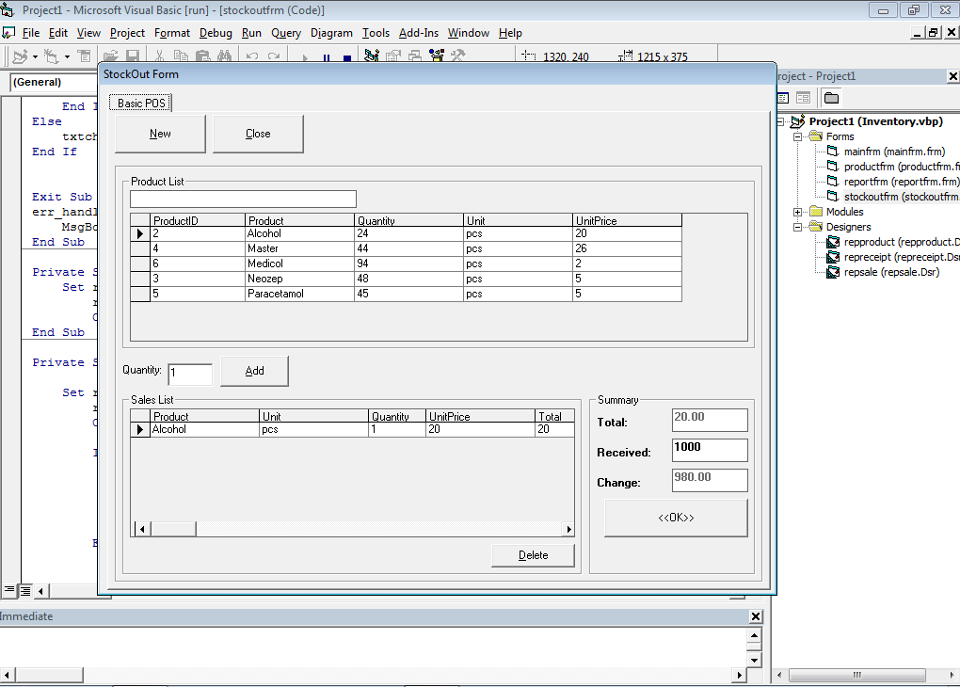Click the View Code icon in Project panel
This screenshot has width=960, height=687.
[x=783, y=98]
